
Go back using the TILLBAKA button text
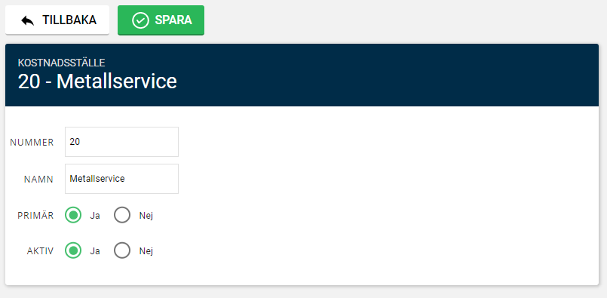pyautogui.click(x=69, y=20)
